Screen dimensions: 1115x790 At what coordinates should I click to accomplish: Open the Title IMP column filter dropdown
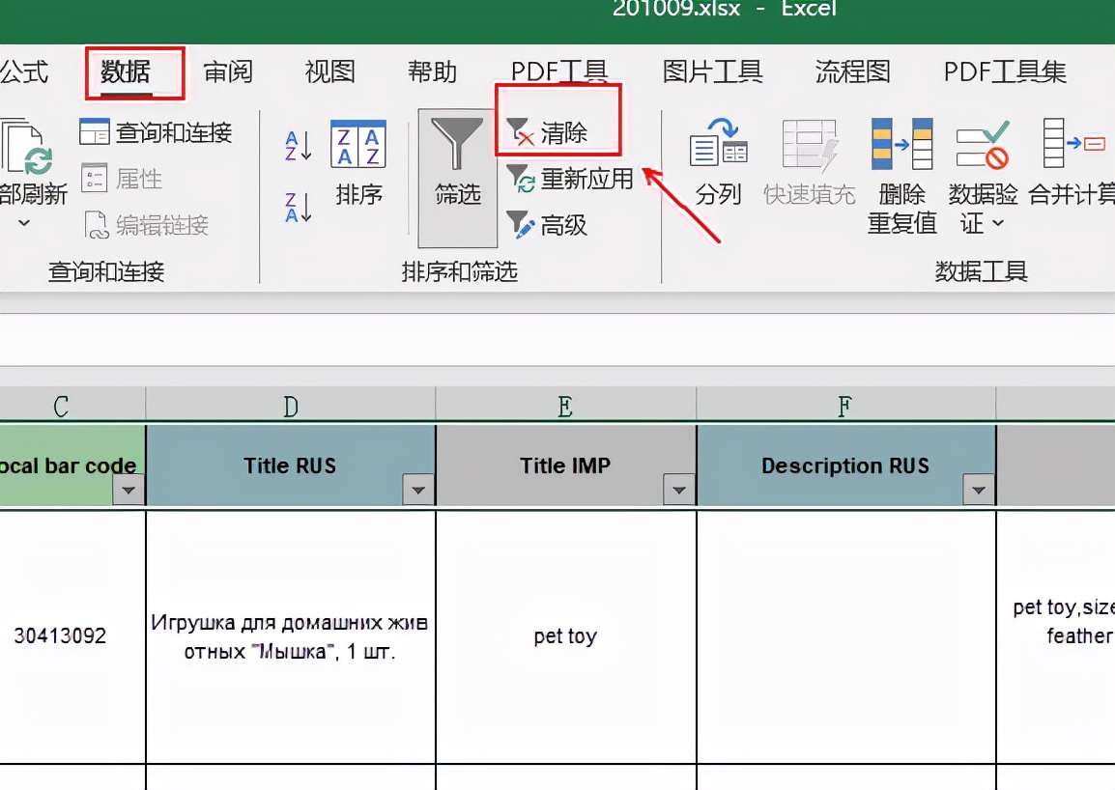click(x=678, y=490)
